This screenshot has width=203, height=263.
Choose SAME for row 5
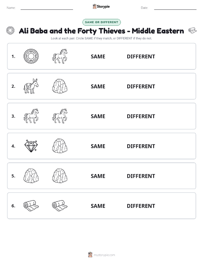coord(98,176)
